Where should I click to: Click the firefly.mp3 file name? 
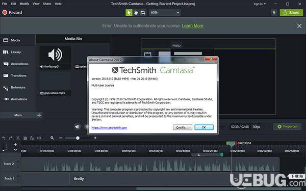click(x=52, y=67)
